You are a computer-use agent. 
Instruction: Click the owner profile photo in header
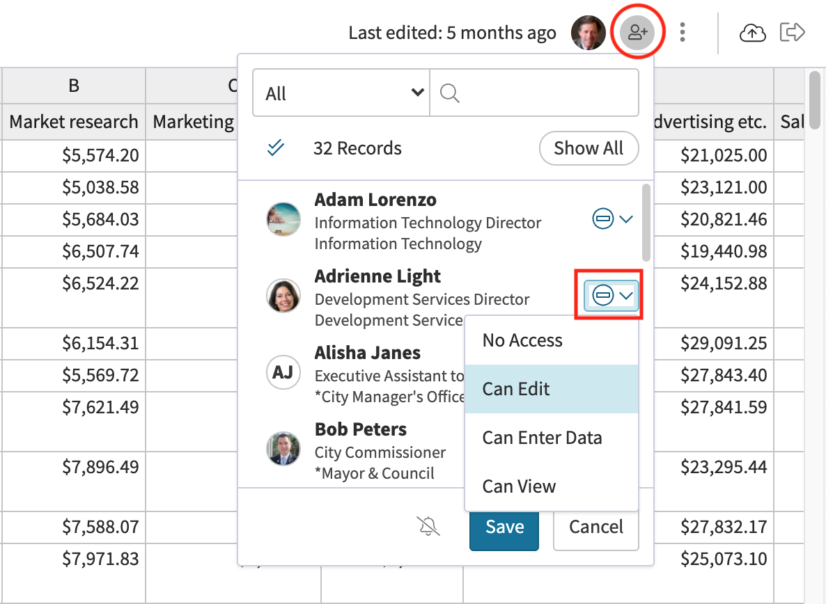pos(588,33)
